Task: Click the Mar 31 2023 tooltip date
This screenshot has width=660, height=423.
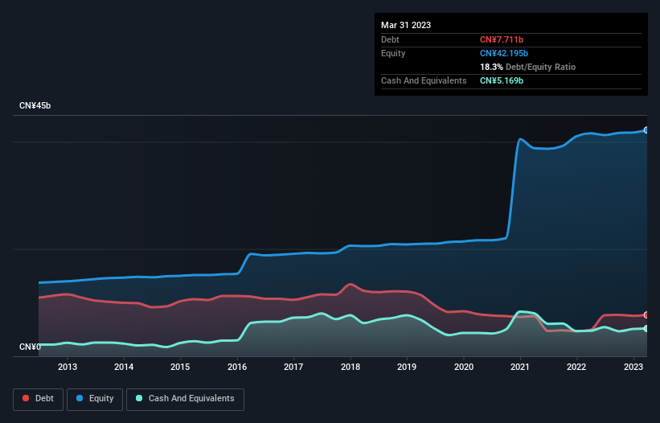Action: (406, 25)
